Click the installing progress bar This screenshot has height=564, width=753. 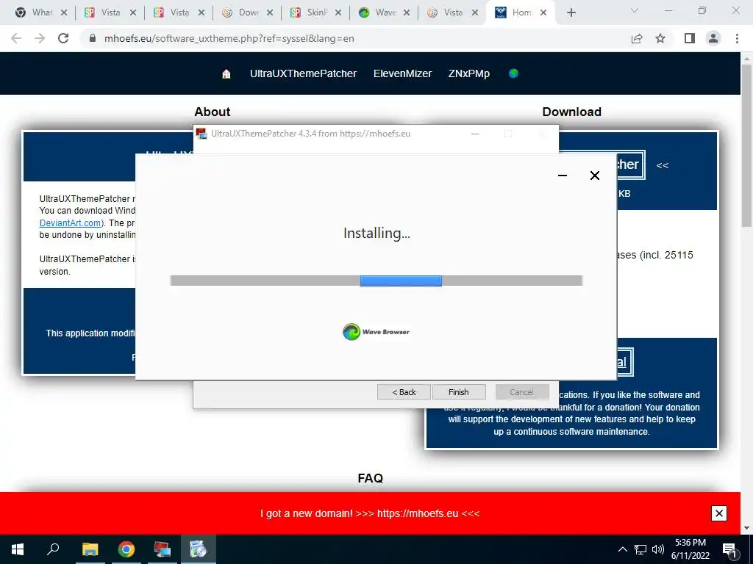click(376, 281)
